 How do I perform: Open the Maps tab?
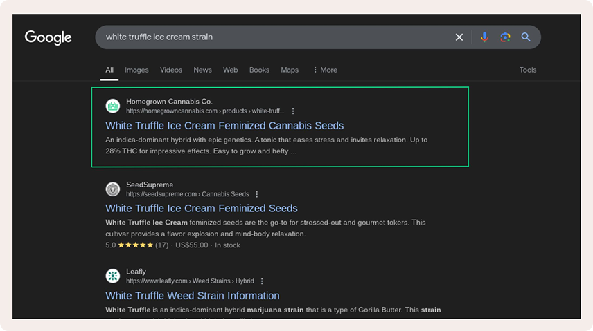pos(290,70)
